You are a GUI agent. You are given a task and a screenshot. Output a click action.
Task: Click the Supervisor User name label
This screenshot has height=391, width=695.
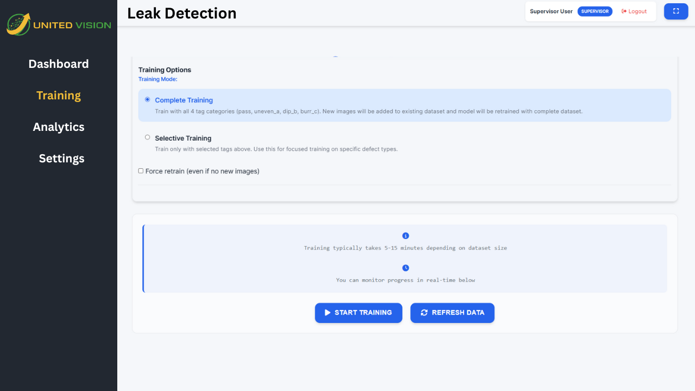pos(551,11)
